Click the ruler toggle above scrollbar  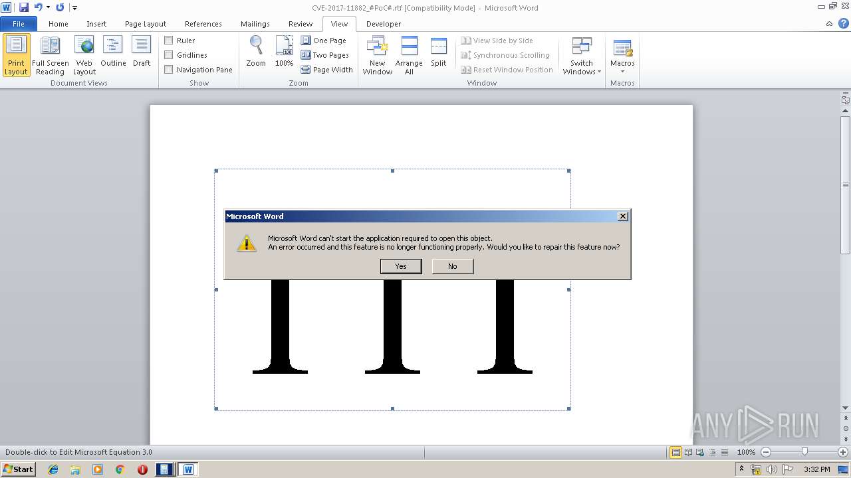846,100
